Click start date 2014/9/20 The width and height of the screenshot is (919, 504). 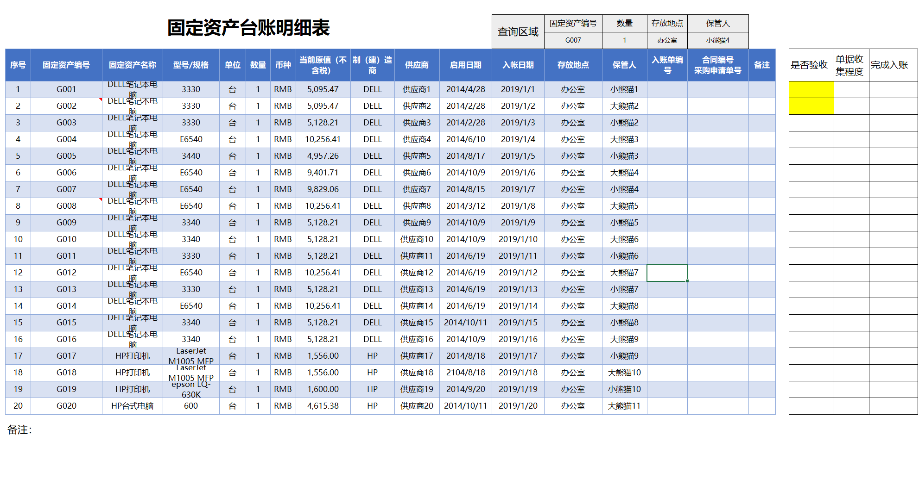point(466,389)
